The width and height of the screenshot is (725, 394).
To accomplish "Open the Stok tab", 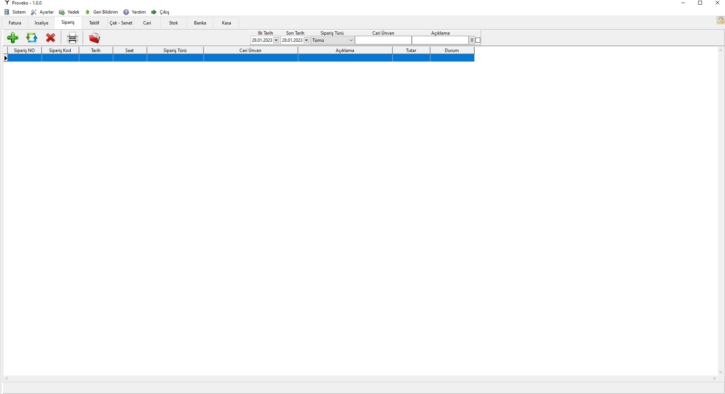I will click(x=174, y=23).
